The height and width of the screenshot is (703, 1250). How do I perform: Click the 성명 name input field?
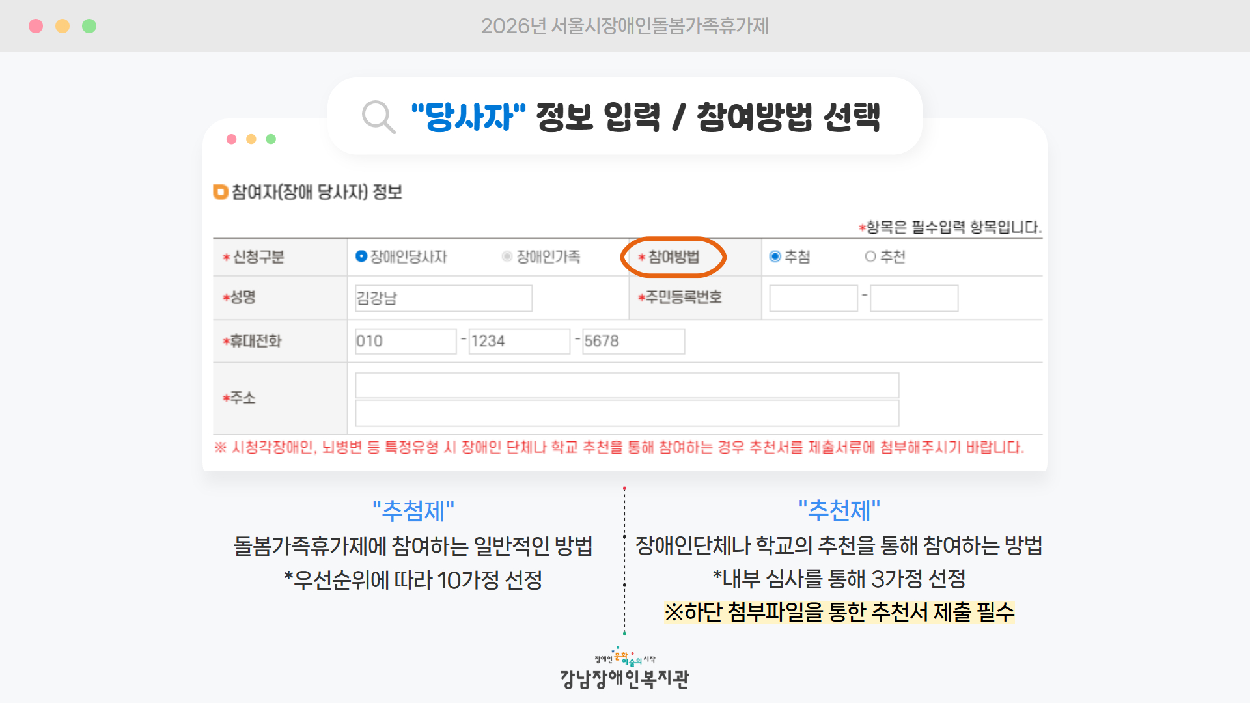coord(443,298)
